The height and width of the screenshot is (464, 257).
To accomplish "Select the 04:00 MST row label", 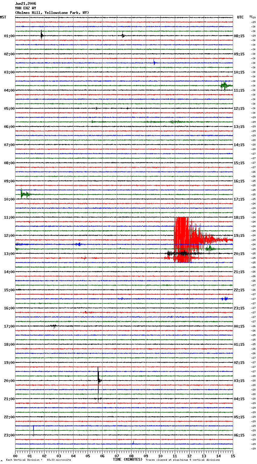I will coord(9,90).
